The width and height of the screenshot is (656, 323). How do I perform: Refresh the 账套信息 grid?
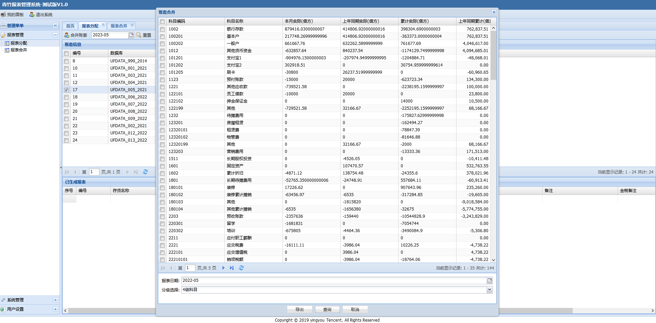145,172
